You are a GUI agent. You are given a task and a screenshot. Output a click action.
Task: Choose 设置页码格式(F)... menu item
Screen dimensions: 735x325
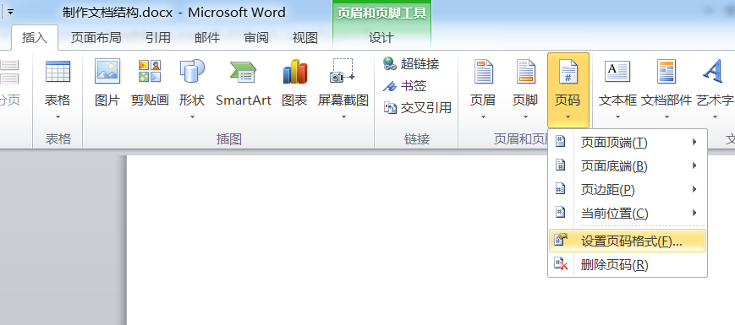[628, 241]
